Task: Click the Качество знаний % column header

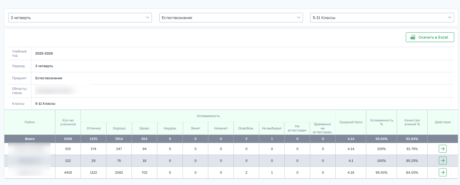Action: point(412,122)
